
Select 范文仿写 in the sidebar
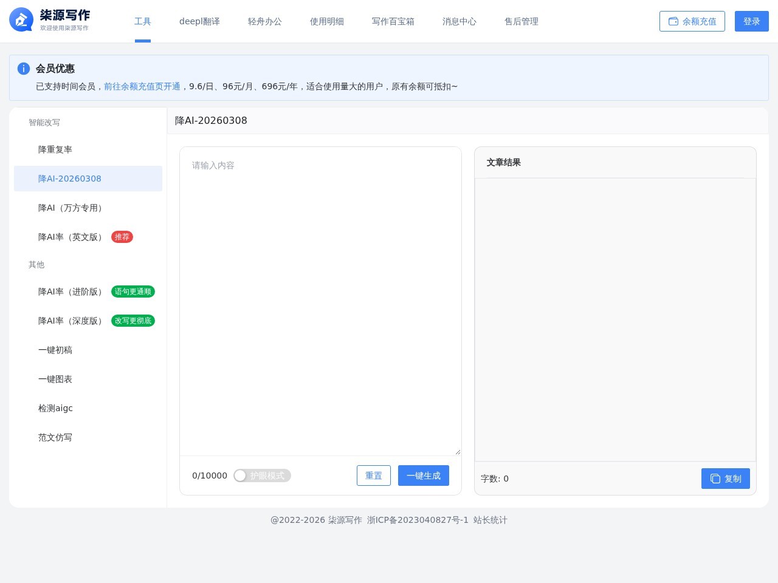click(88, 437)
